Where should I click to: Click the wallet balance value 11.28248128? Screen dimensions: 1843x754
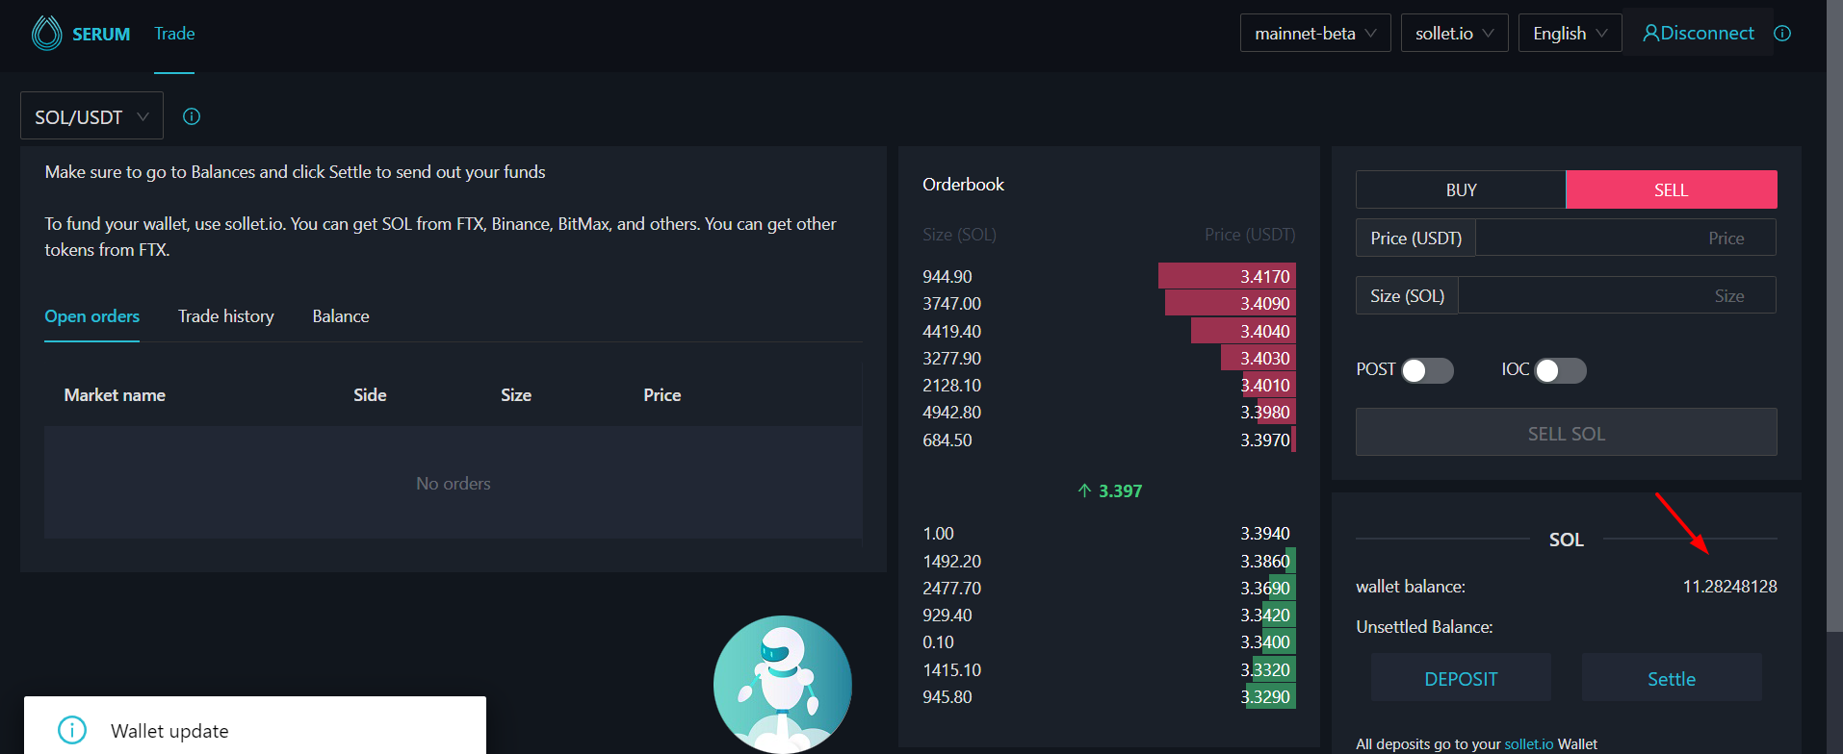(1730, 586)
